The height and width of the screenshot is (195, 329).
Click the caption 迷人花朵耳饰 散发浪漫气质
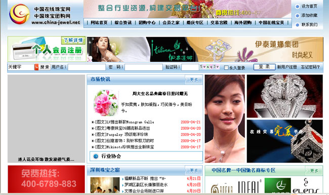point(46,160)
